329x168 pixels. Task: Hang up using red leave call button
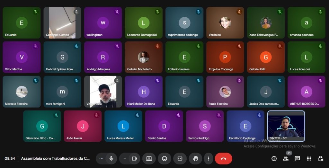pyautogui.click(x=223, y=158)
